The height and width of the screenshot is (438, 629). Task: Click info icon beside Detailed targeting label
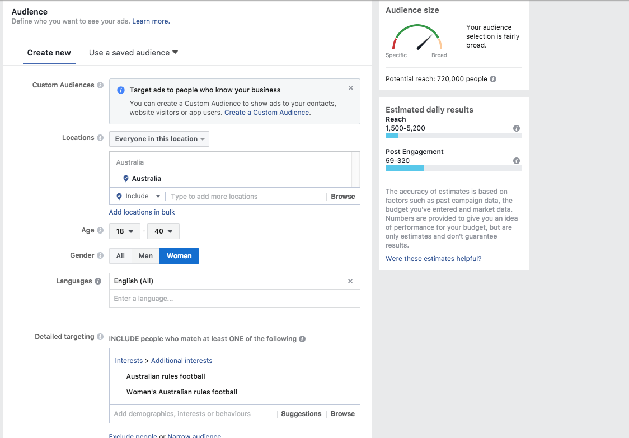click(x=100, y=337)
